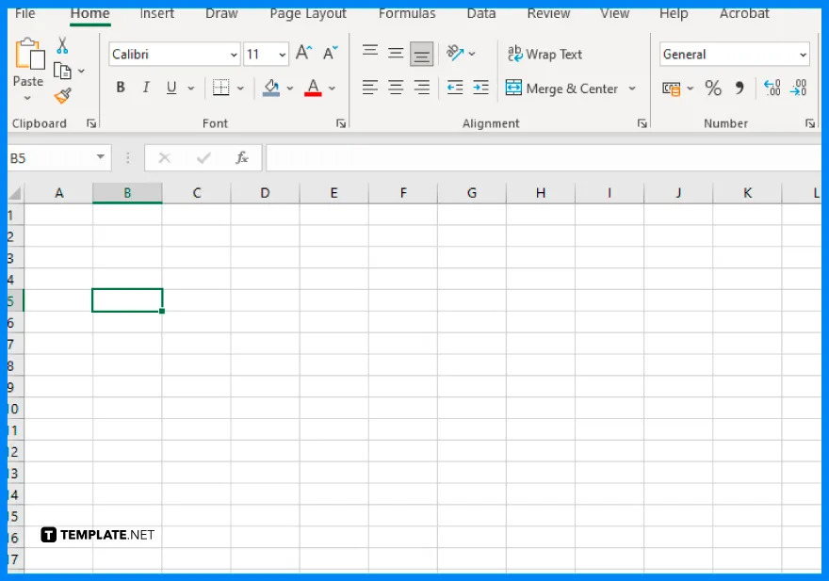Select the Format Painter tool
The height and width of the screenshot is (581, 829).
tap(62, 95)
